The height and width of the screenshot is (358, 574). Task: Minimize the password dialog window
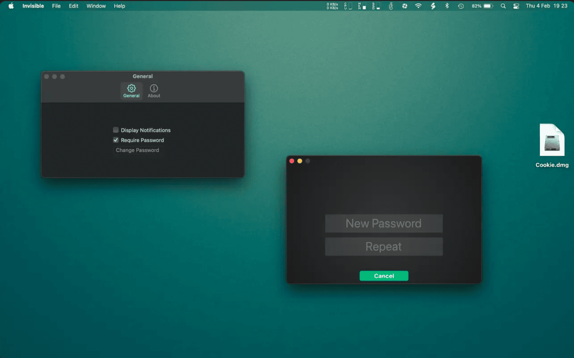pos(300,161)
